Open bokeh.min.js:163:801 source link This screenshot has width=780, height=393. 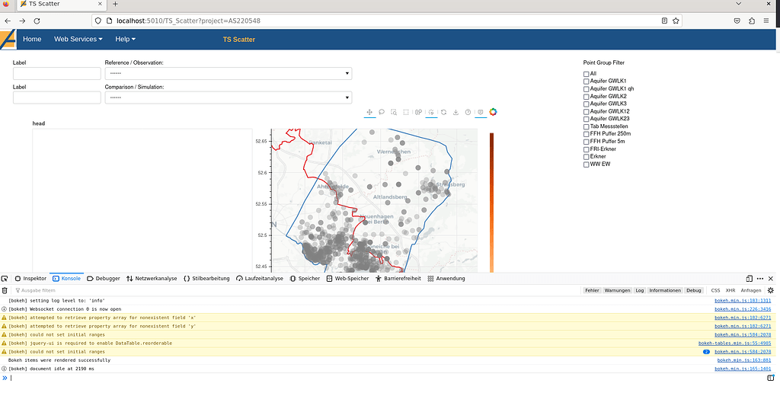743,360
